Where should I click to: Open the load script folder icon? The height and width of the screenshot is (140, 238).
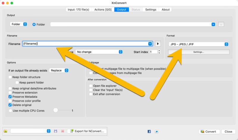coord(5,131)
